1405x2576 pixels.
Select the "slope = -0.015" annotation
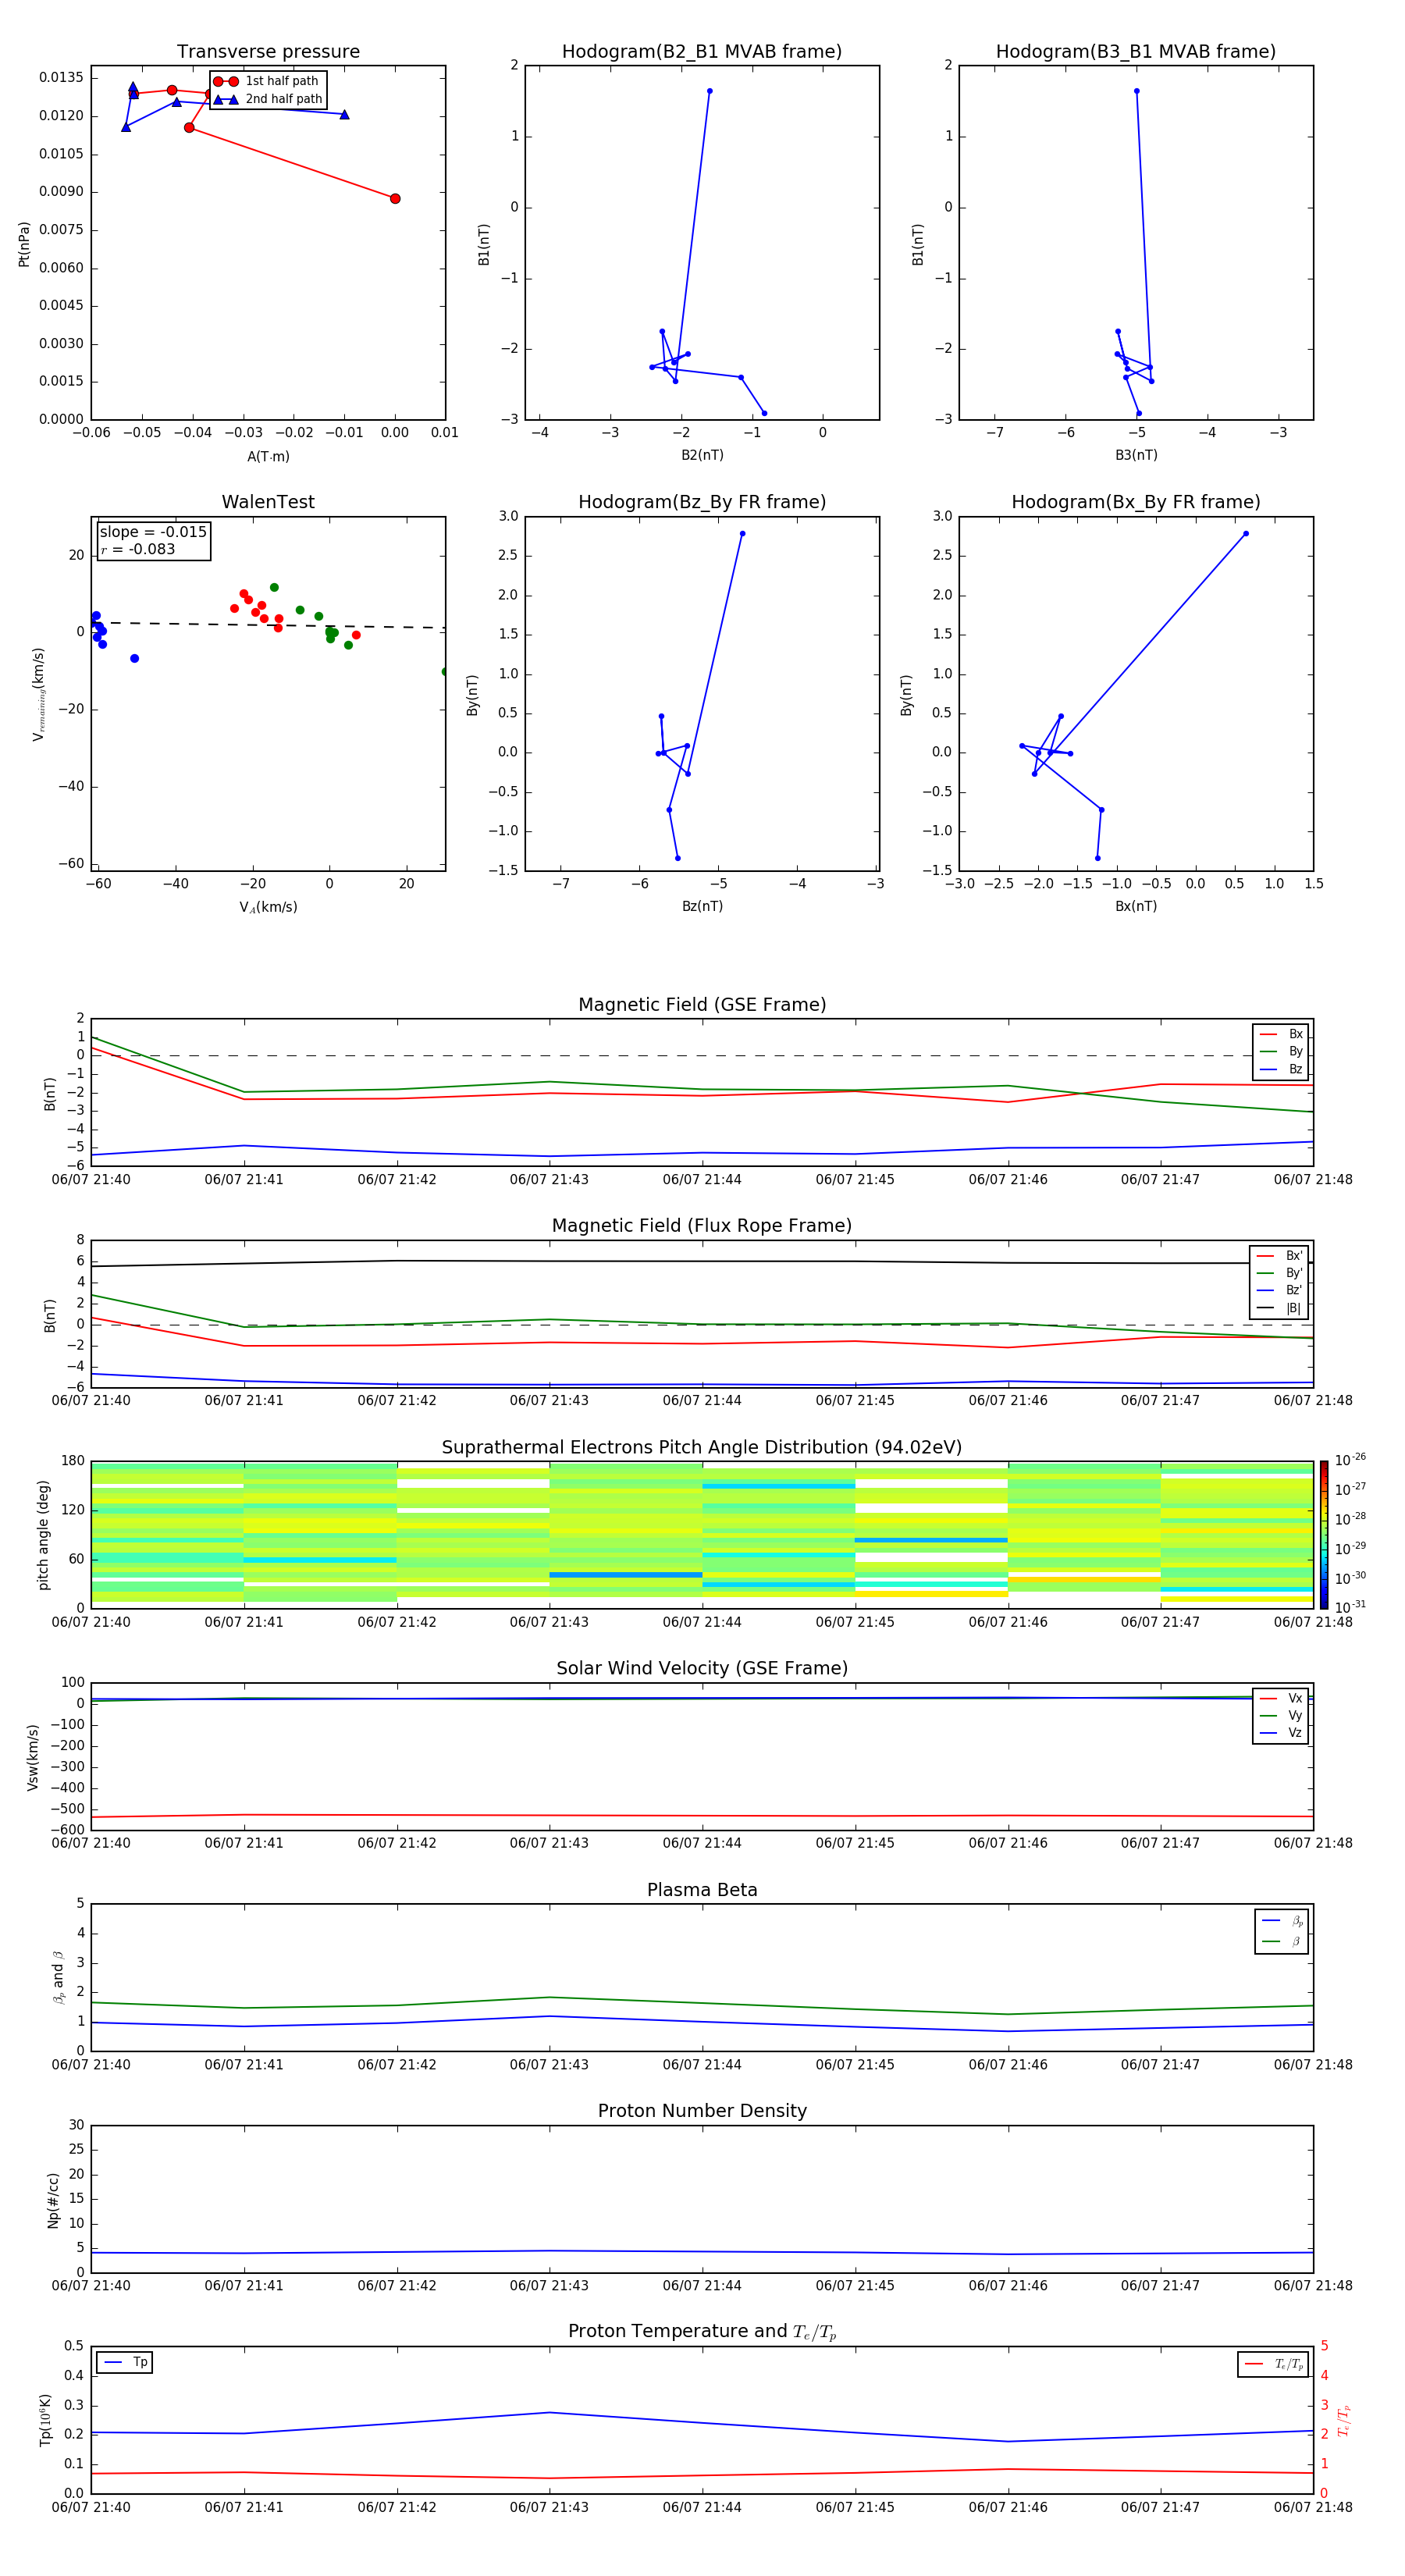click(153, 532)
